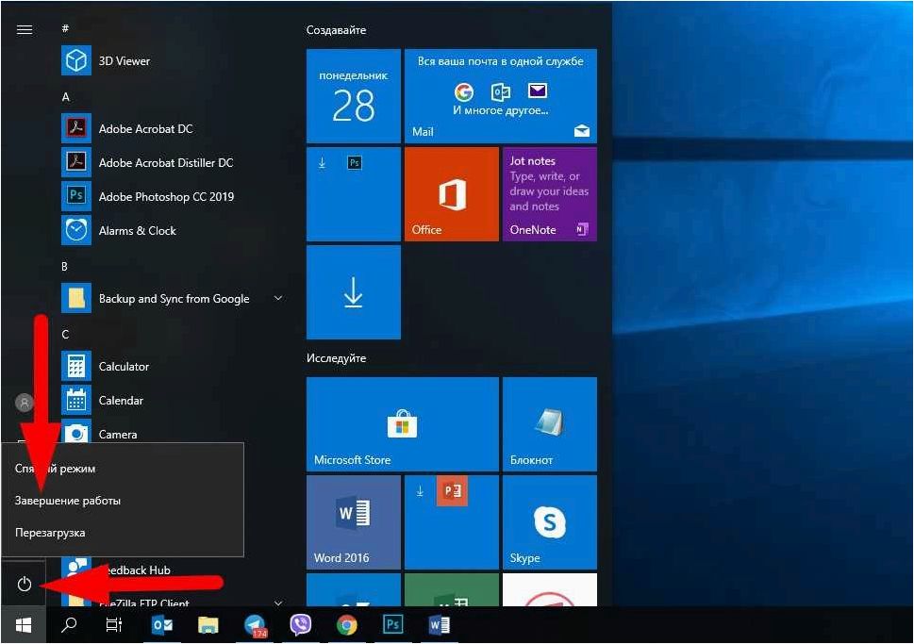Open the Microsoft Store tile
This screenshot has width=914, height=644.
pos(403,424)
